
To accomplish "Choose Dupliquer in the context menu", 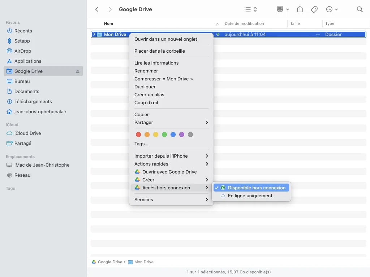I will (171, 87).
